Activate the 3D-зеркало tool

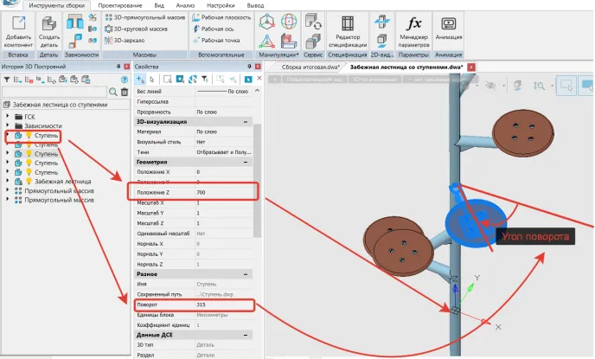(x=125, y=41)
